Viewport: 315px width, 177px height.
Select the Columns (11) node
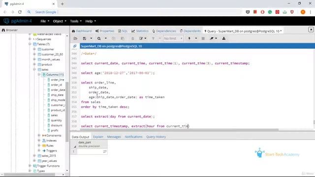click(55, 75)
